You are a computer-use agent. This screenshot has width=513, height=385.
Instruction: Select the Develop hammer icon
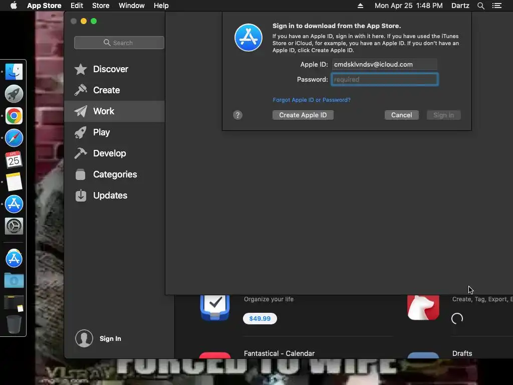coord(81,153)
